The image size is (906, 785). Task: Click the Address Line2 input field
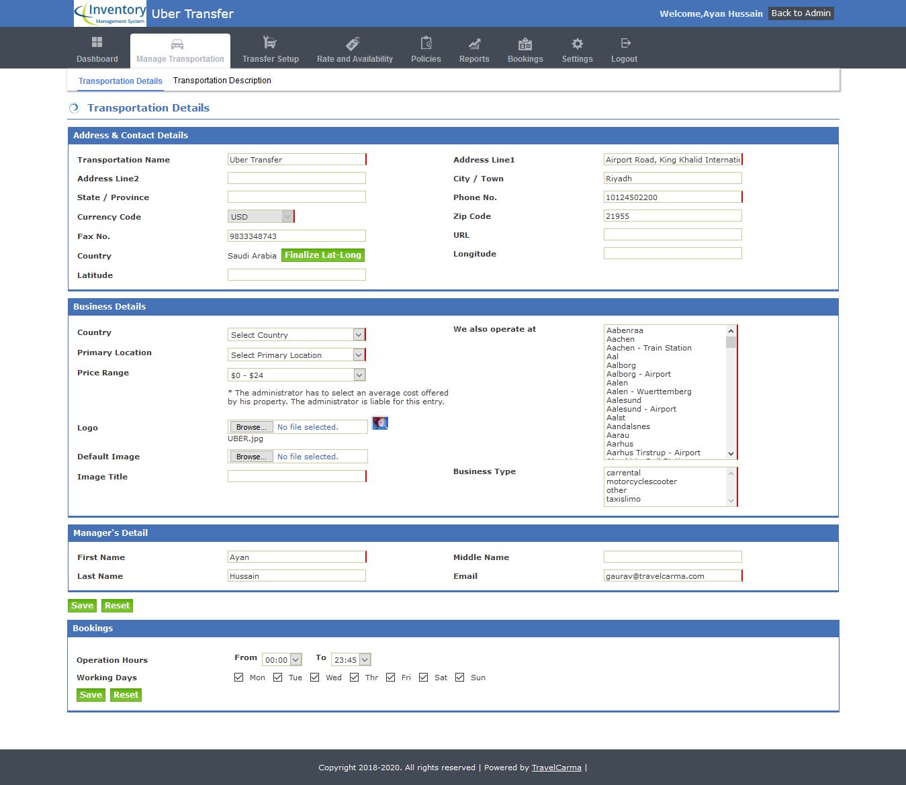(296, 178)
